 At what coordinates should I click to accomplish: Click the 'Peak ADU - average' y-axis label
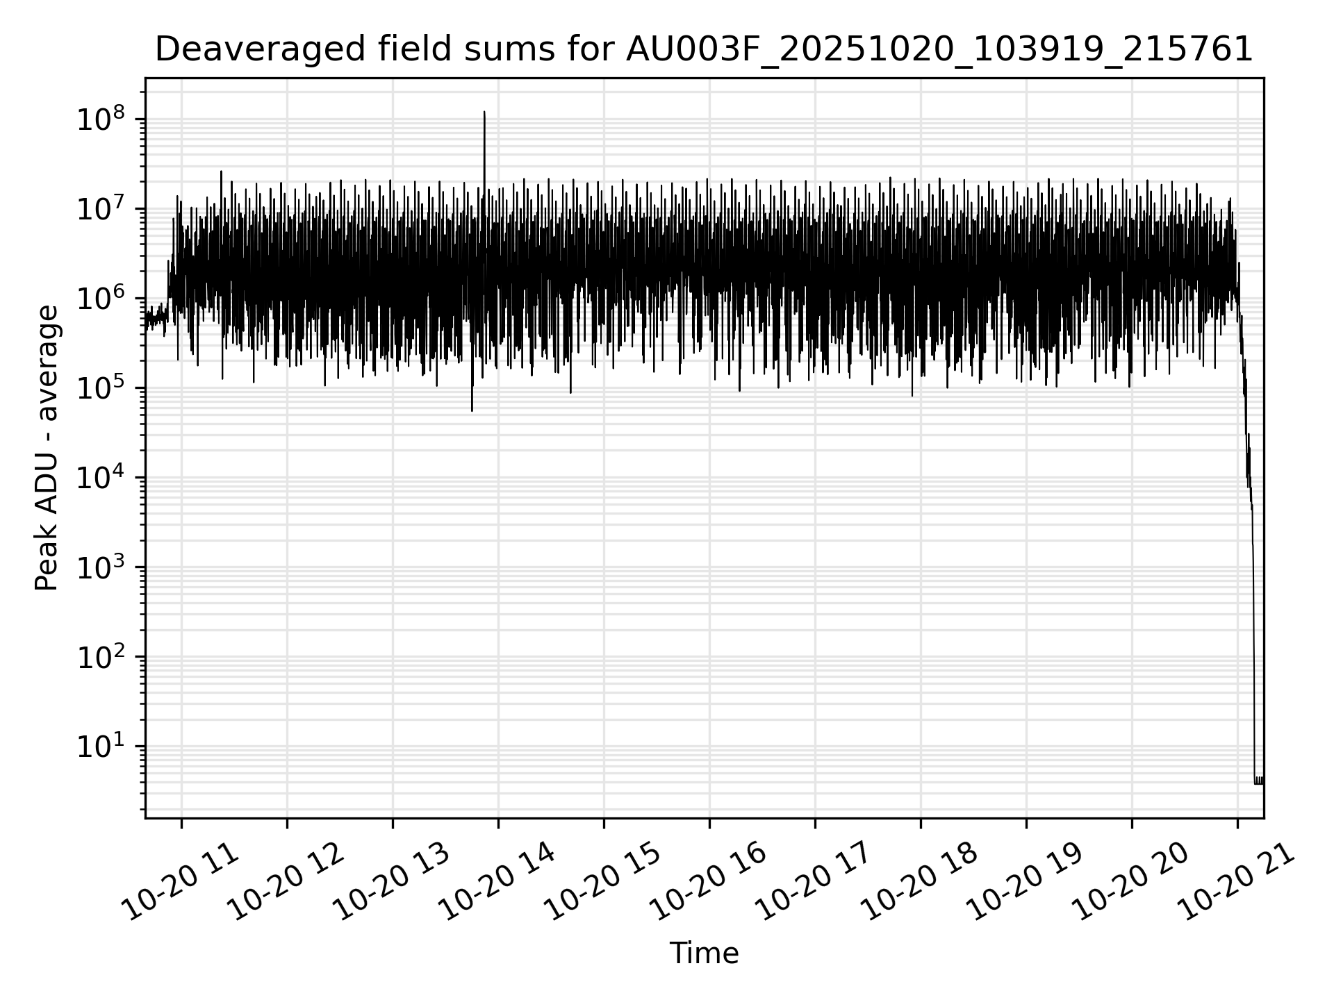[x=47, y=449]
